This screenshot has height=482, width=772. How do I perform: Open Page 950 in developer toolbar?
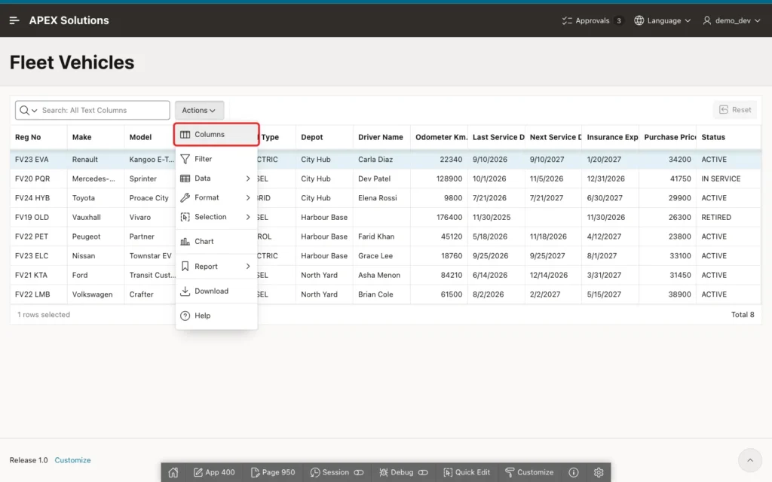(273, 472)
